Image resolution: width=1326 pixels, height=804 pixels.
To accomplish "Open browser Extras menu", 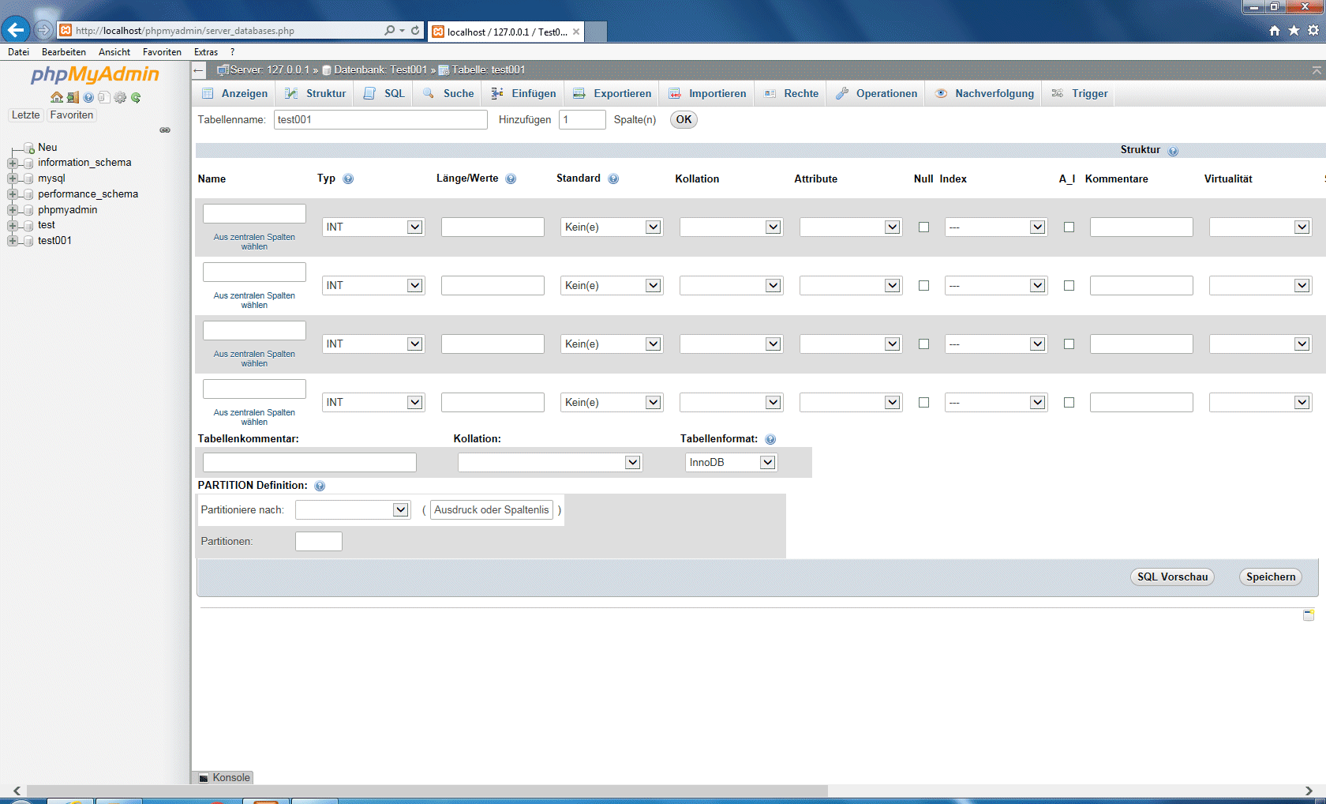I will (x=206, y=52).
